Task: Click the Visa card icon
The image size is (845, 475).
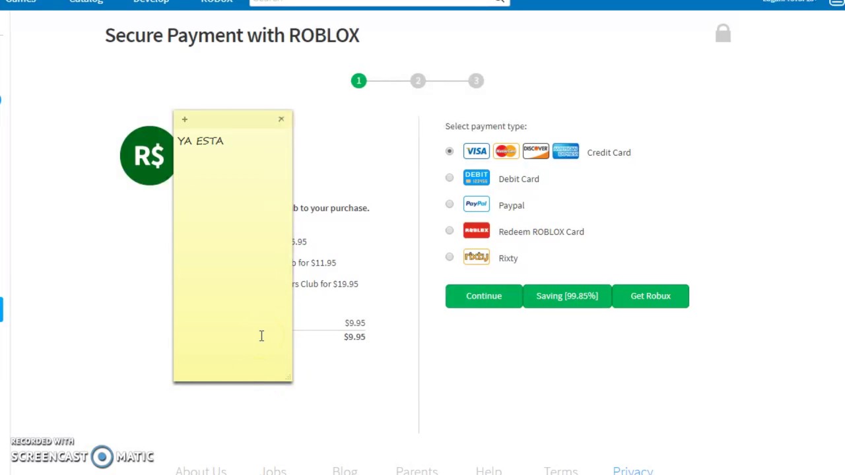Action: (x=476, y=151)
